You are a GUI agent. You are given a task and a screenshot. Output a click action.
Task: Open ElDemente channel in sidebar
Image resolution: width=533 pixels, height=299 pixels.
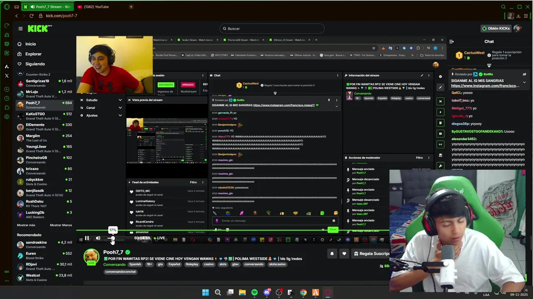[x=45, y=127]
